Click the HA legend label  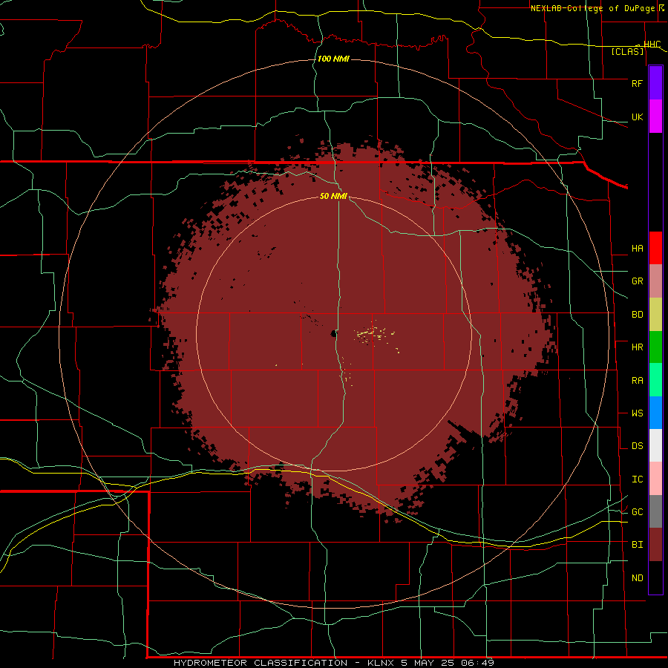click(x=637, y=249)
